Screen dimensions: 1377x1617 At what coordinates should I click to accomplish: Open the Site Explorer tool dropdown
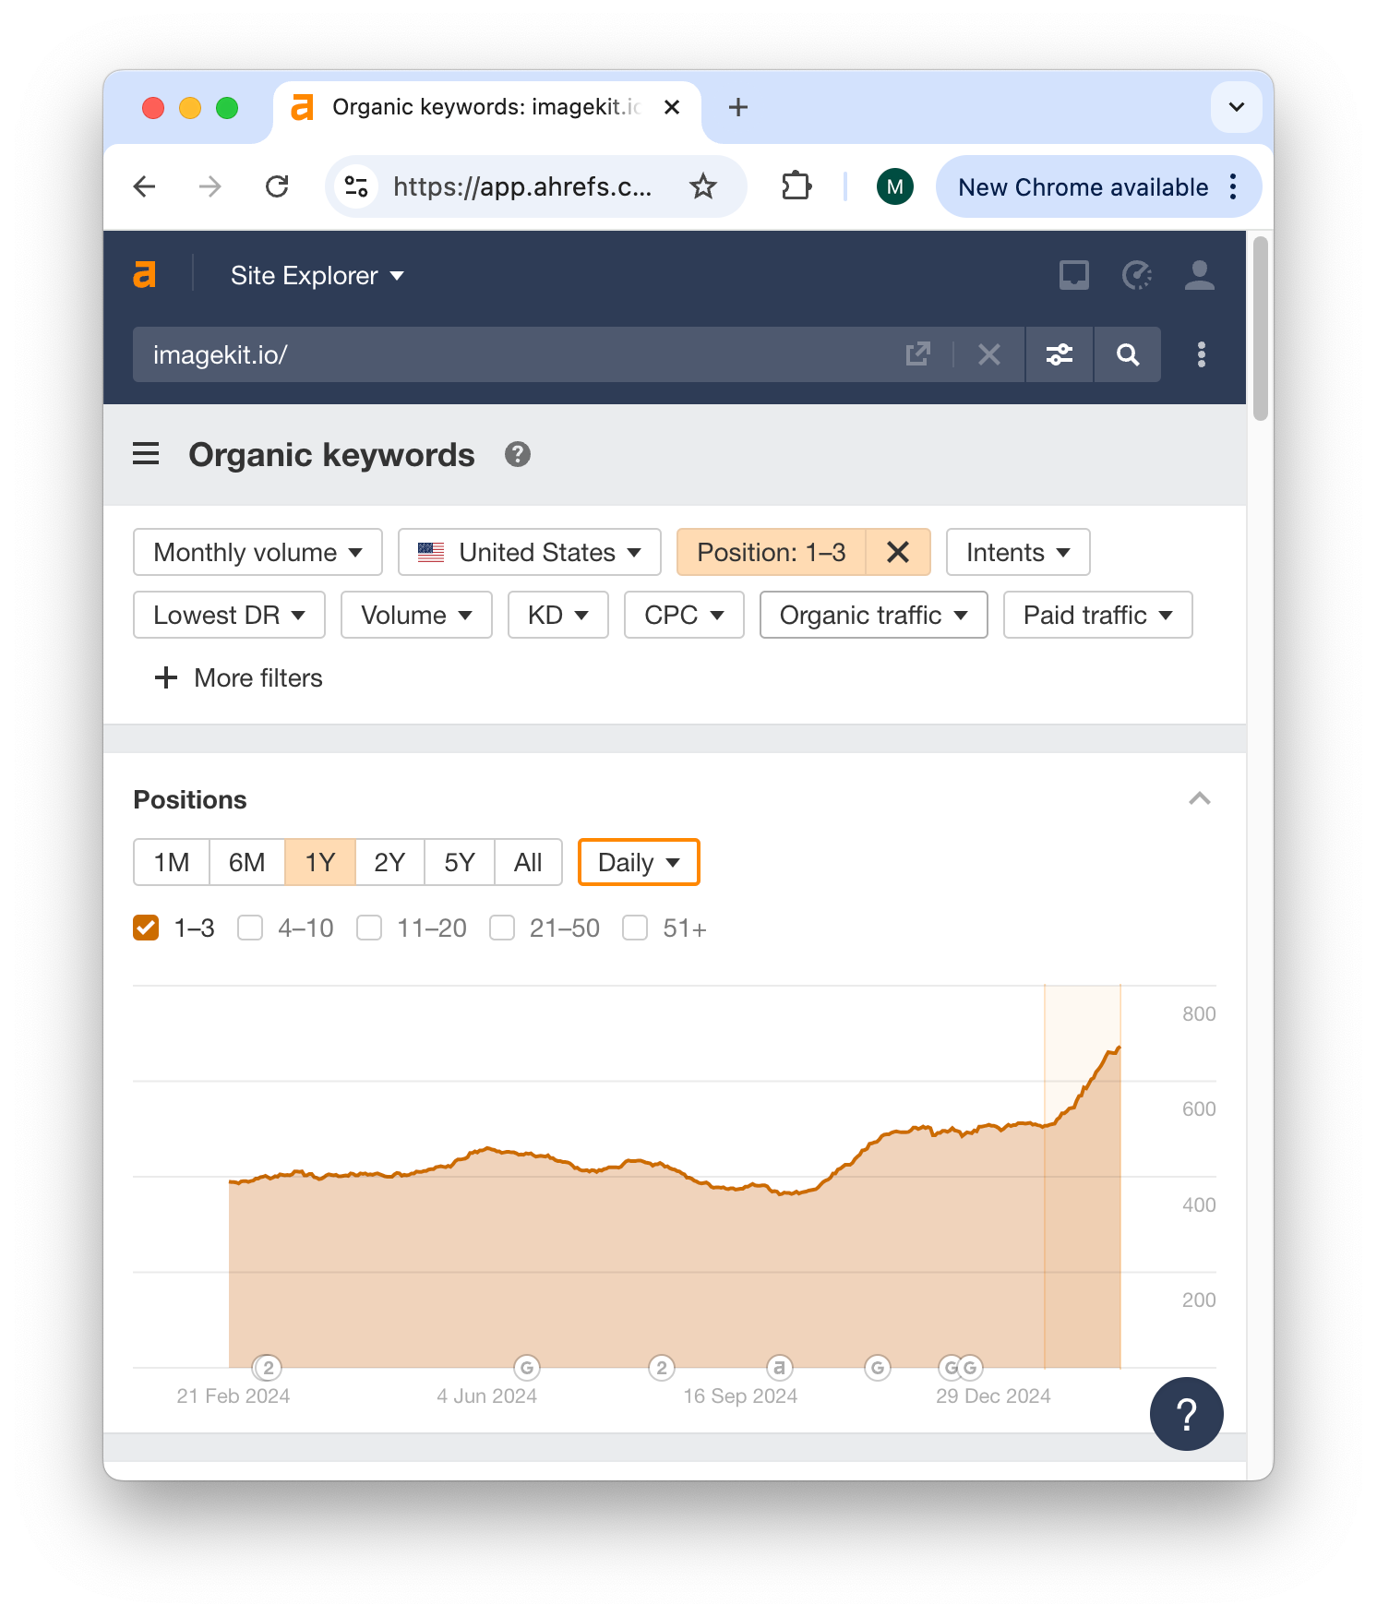317,275
